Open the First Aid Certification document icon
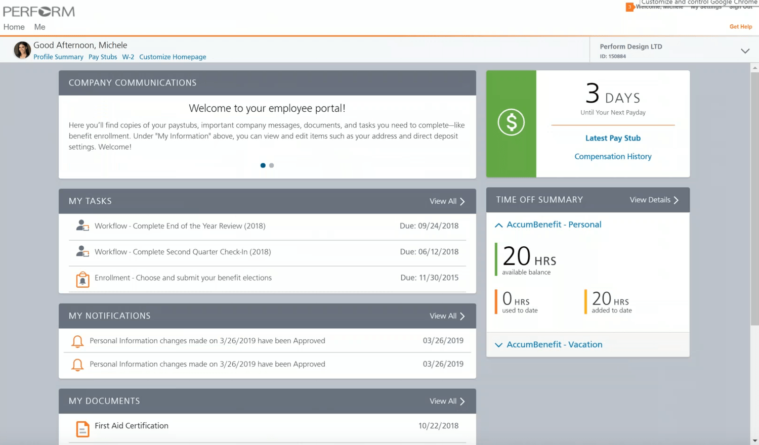Image resolution: width=759 pixels, height=445 pixels. 82,429
